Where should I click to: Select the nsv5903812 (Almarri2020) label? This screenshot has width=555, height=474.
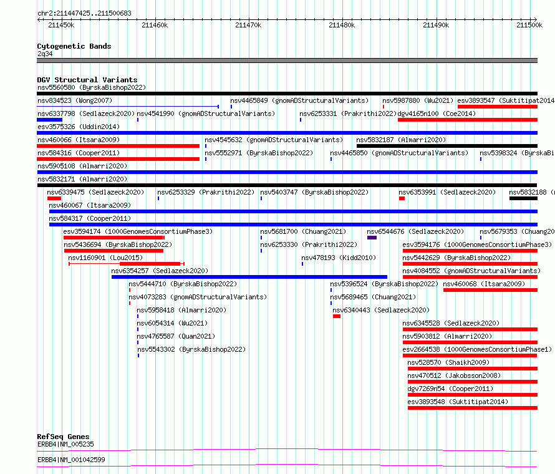pos(447,336)
